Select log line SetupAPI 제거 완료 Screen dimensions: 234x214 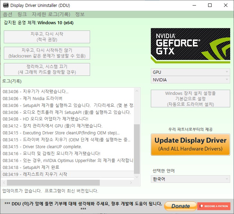pyautogui.click(x=68, y=167)
